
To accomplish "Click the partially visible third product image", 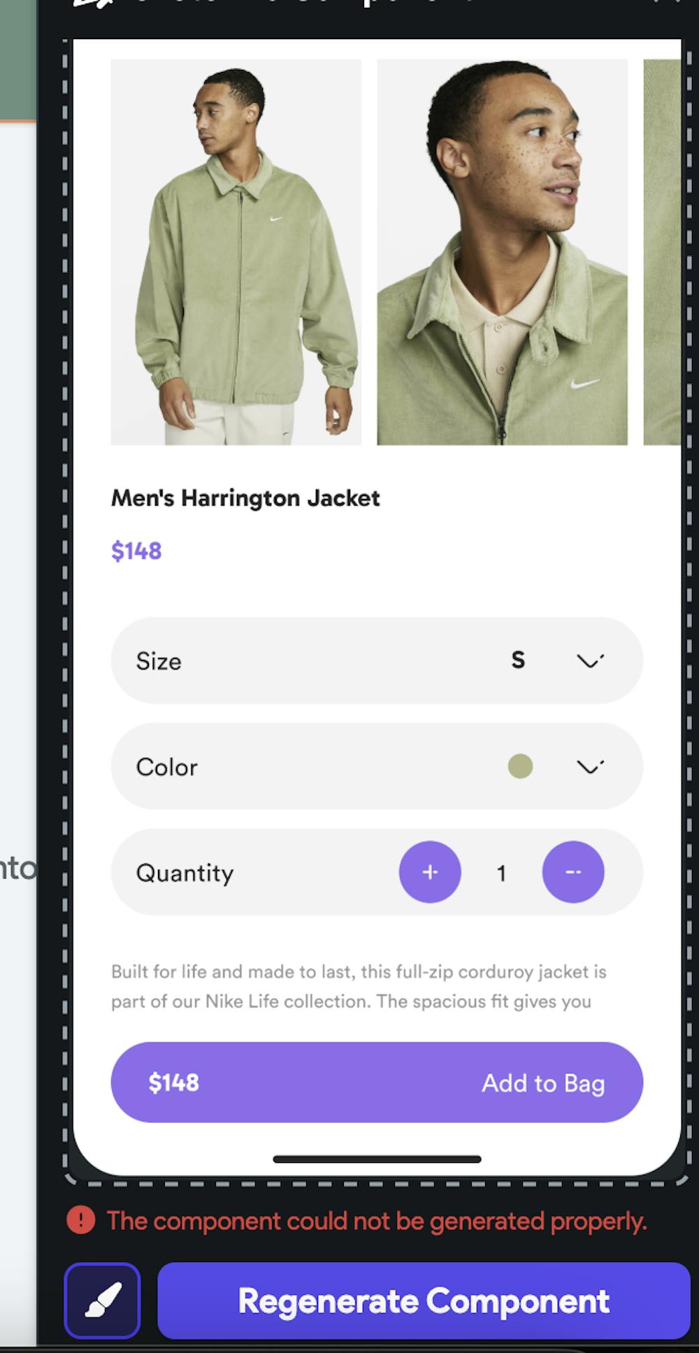I will 662,252.
